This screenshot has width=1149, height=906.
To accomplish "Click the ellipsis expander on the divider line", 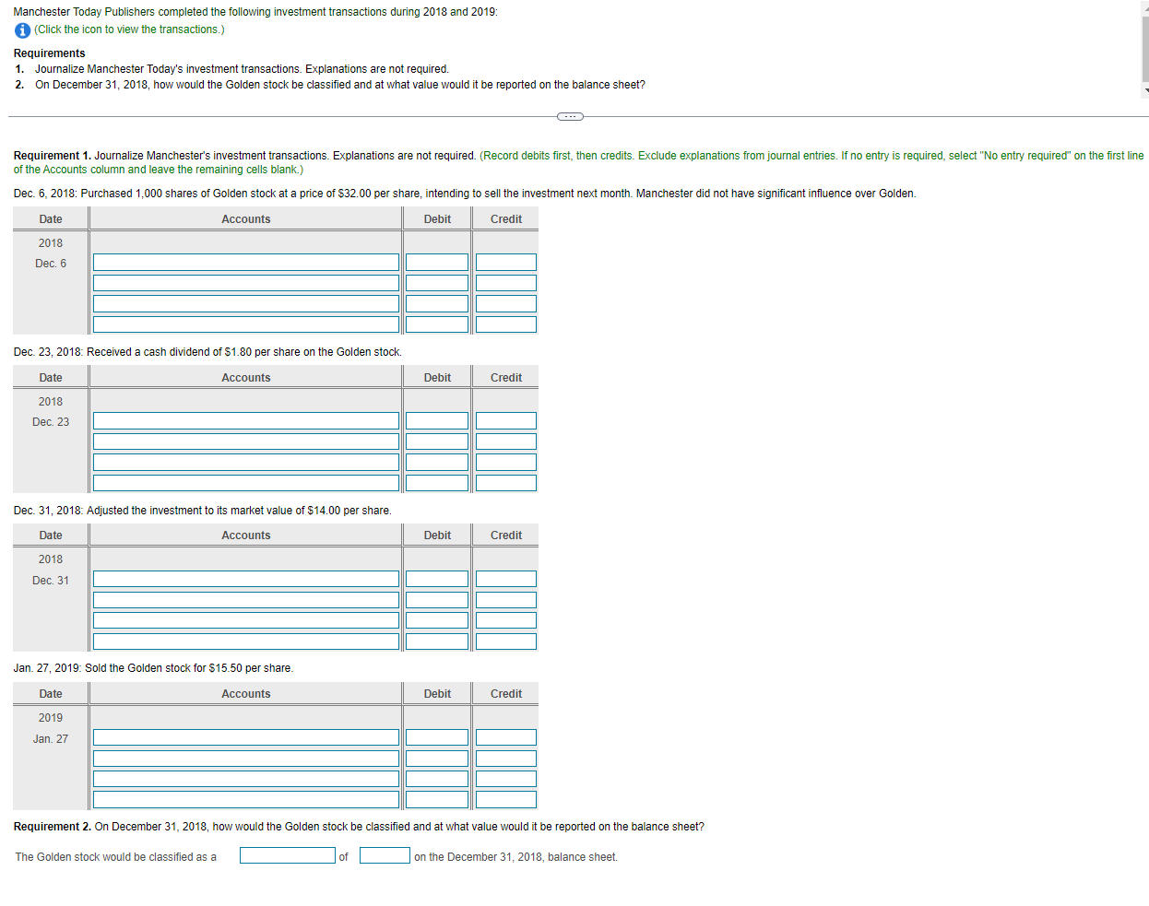I will (570, 116).
